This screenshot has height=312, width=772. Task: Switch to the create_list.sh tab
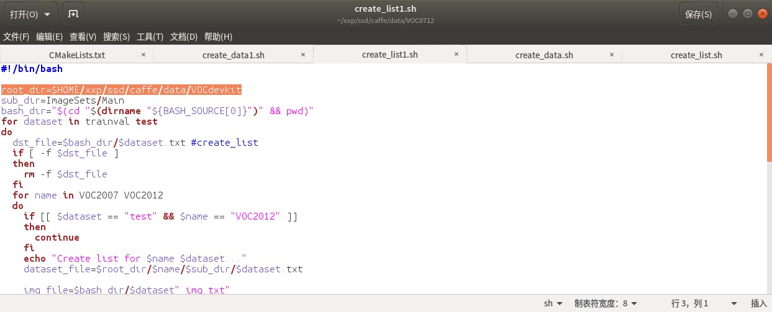pyautogui.click(x=696, y=55)
